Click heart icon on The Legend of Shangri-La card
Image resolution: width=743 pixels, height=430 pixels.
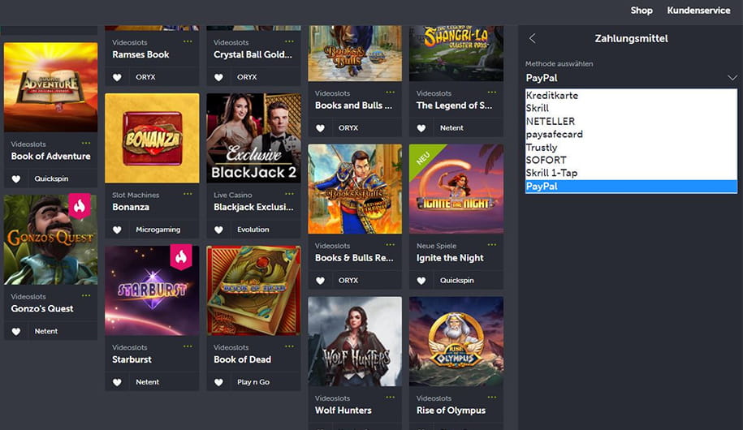click(421, 128)
